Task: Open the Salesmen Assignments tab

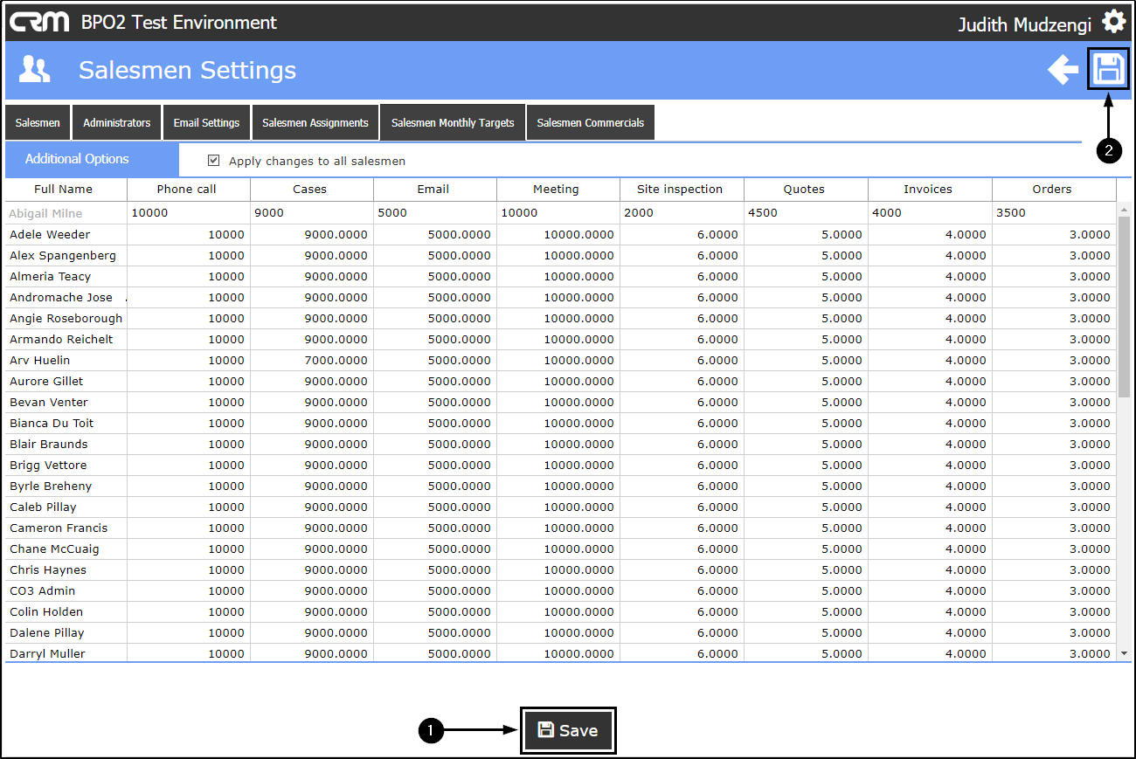Action: click(x=315, y=123)
